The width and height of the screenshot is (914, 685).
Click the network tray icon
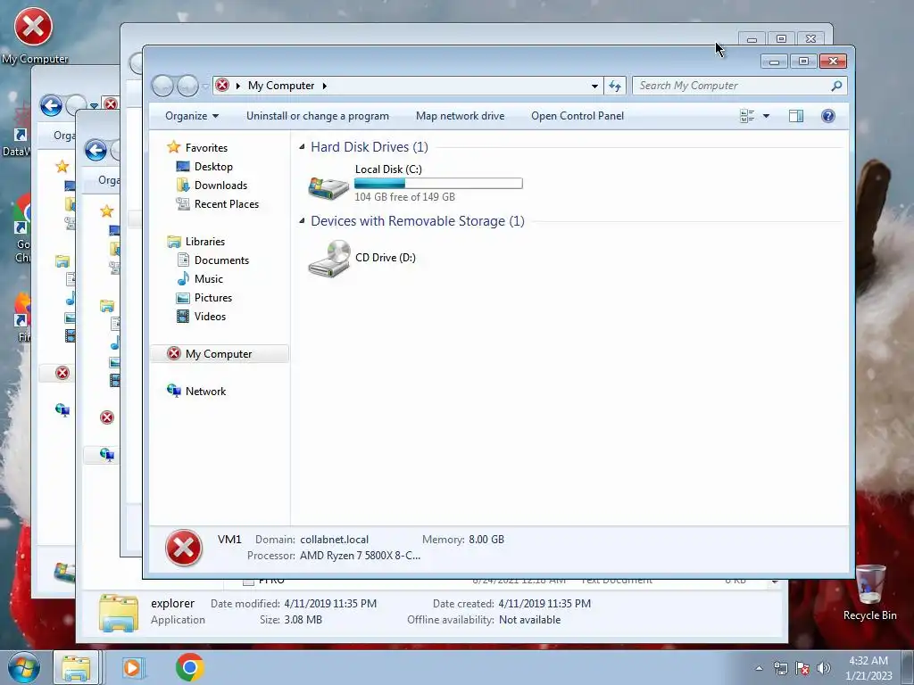(780, 668)
